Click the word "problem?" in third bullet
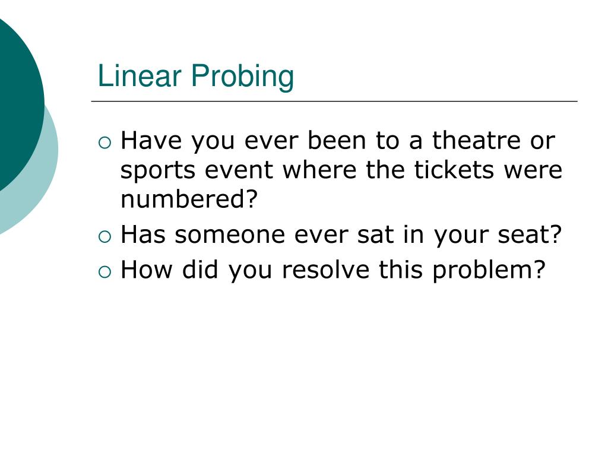This screenshot has height=456, width=608. (x=489, y=271)
